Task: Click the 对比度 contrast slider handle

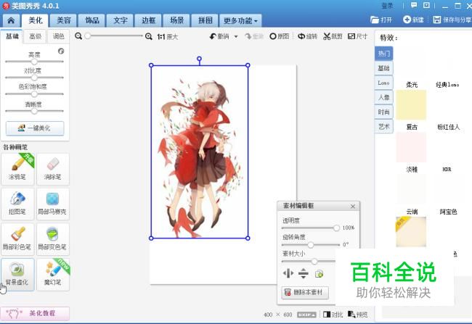Action: tap(34, 78)
